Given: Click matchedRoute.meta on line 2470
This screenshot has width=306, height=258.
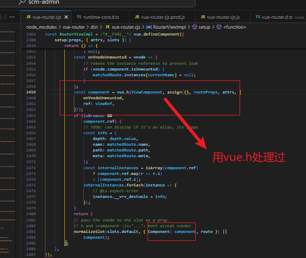Looking at the screenshot, I should pos(128,156).
